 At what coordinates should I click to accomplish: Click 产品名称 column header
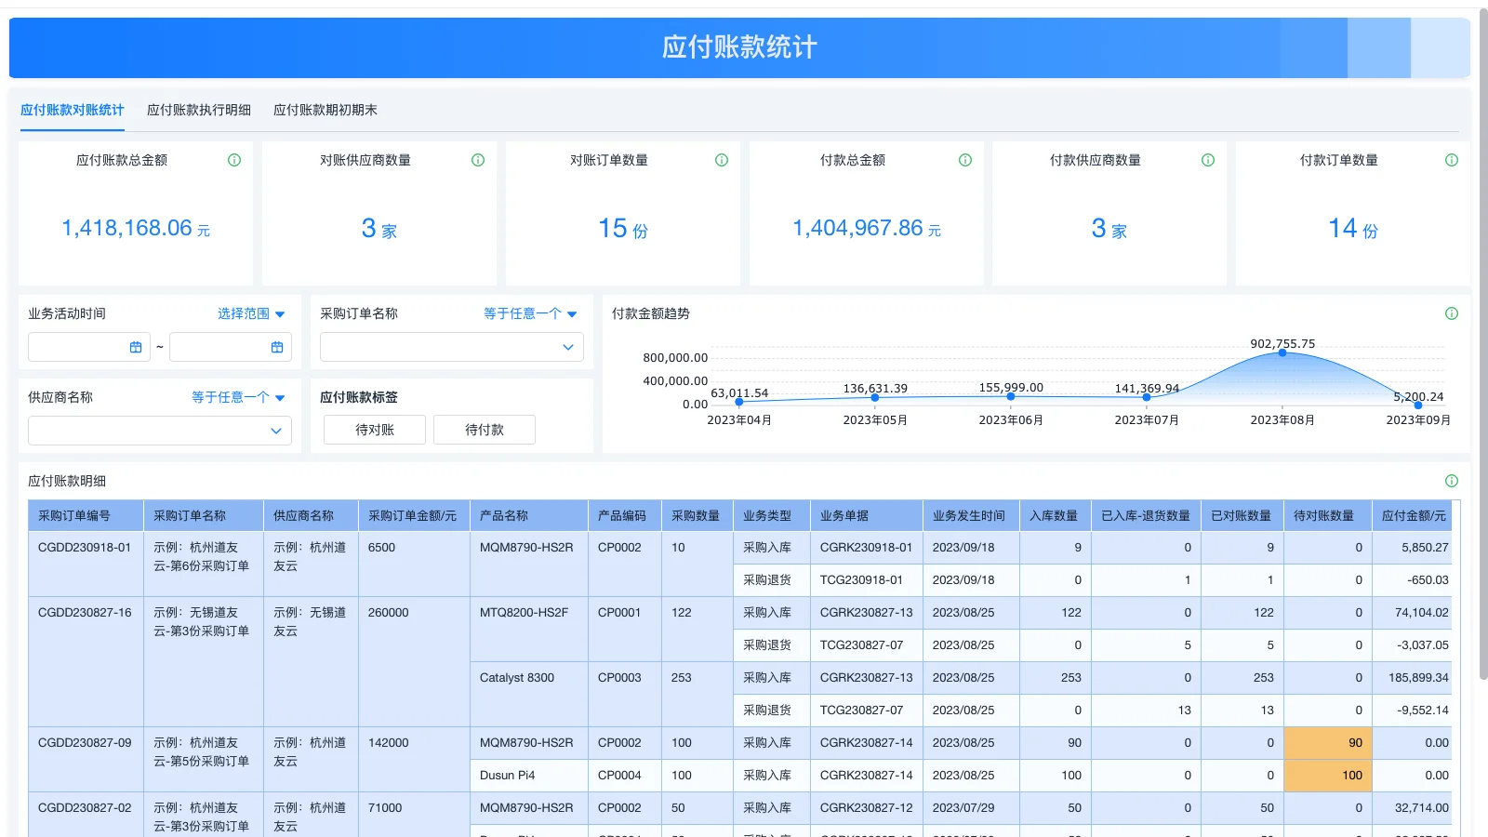[529, 515]
